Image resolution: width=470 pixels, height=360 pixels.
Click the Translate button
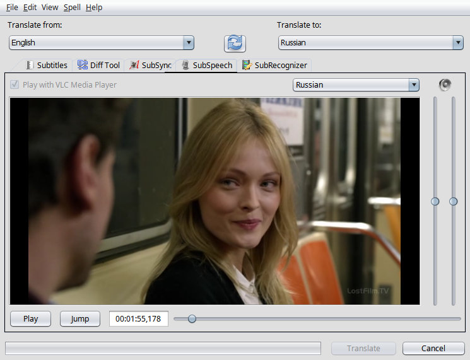[x=363, y=348]
